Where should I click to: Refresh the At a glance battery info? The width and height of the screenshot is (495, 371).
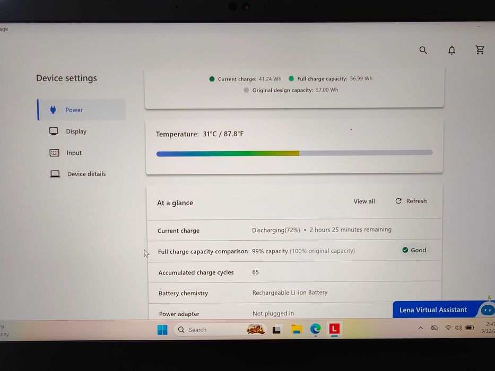[411, 201]
